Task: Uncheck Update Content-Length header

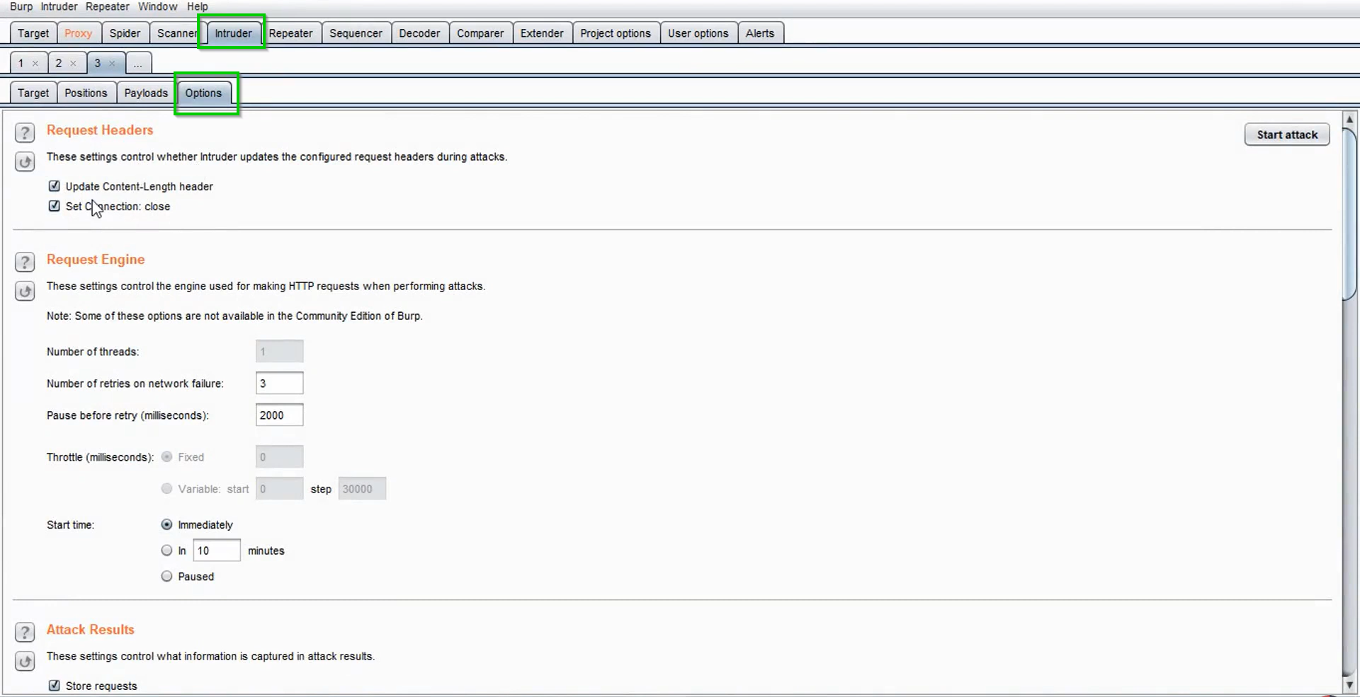Action: click(55, 185)
